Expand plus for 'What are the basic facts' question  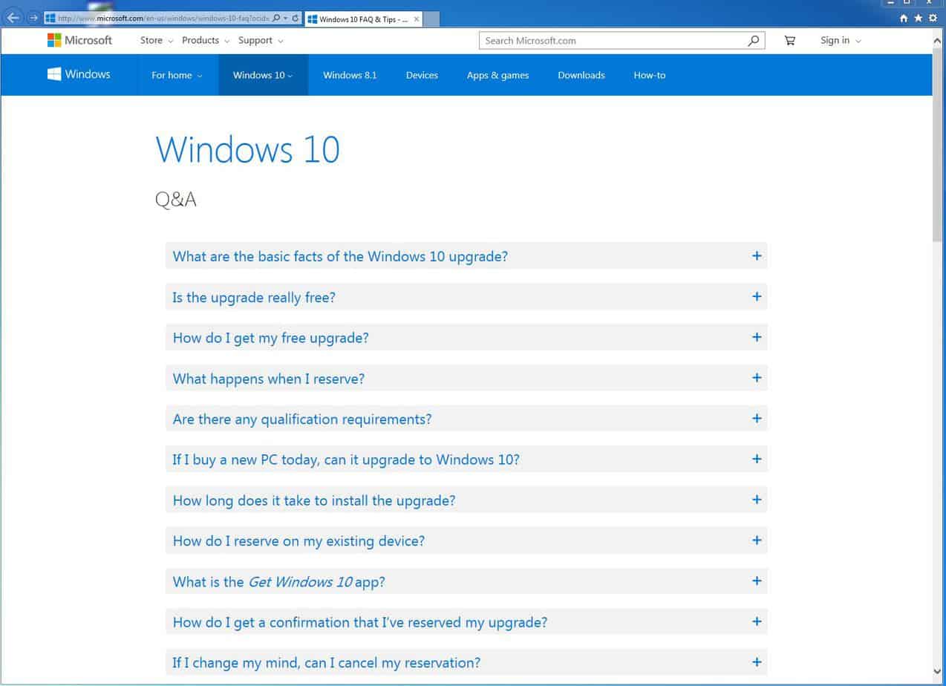point(757,255)
